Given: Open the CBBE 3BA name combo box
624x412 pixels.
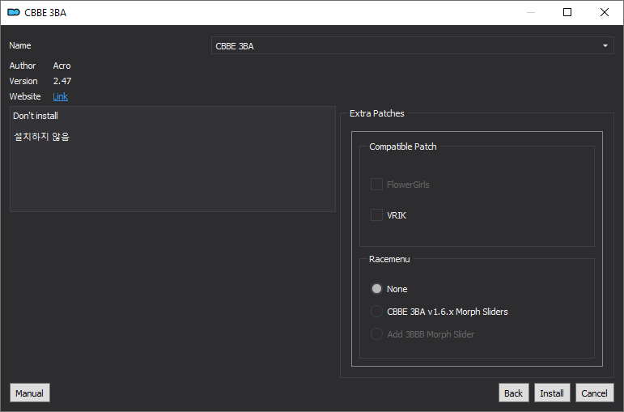Looking at the screenshot, I should coord(412,46).
